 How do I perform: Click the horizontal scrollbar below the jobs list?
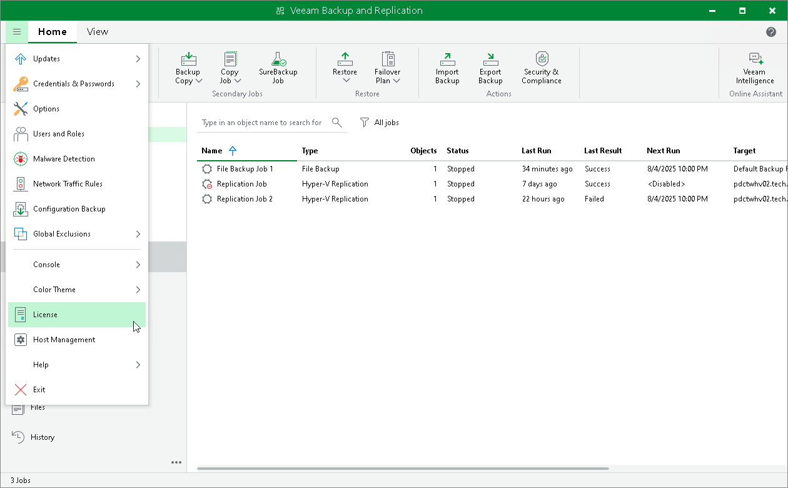403,469
